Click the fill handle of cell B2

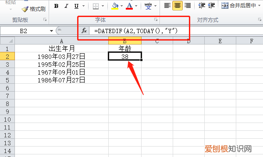click(x=142, y=60)
